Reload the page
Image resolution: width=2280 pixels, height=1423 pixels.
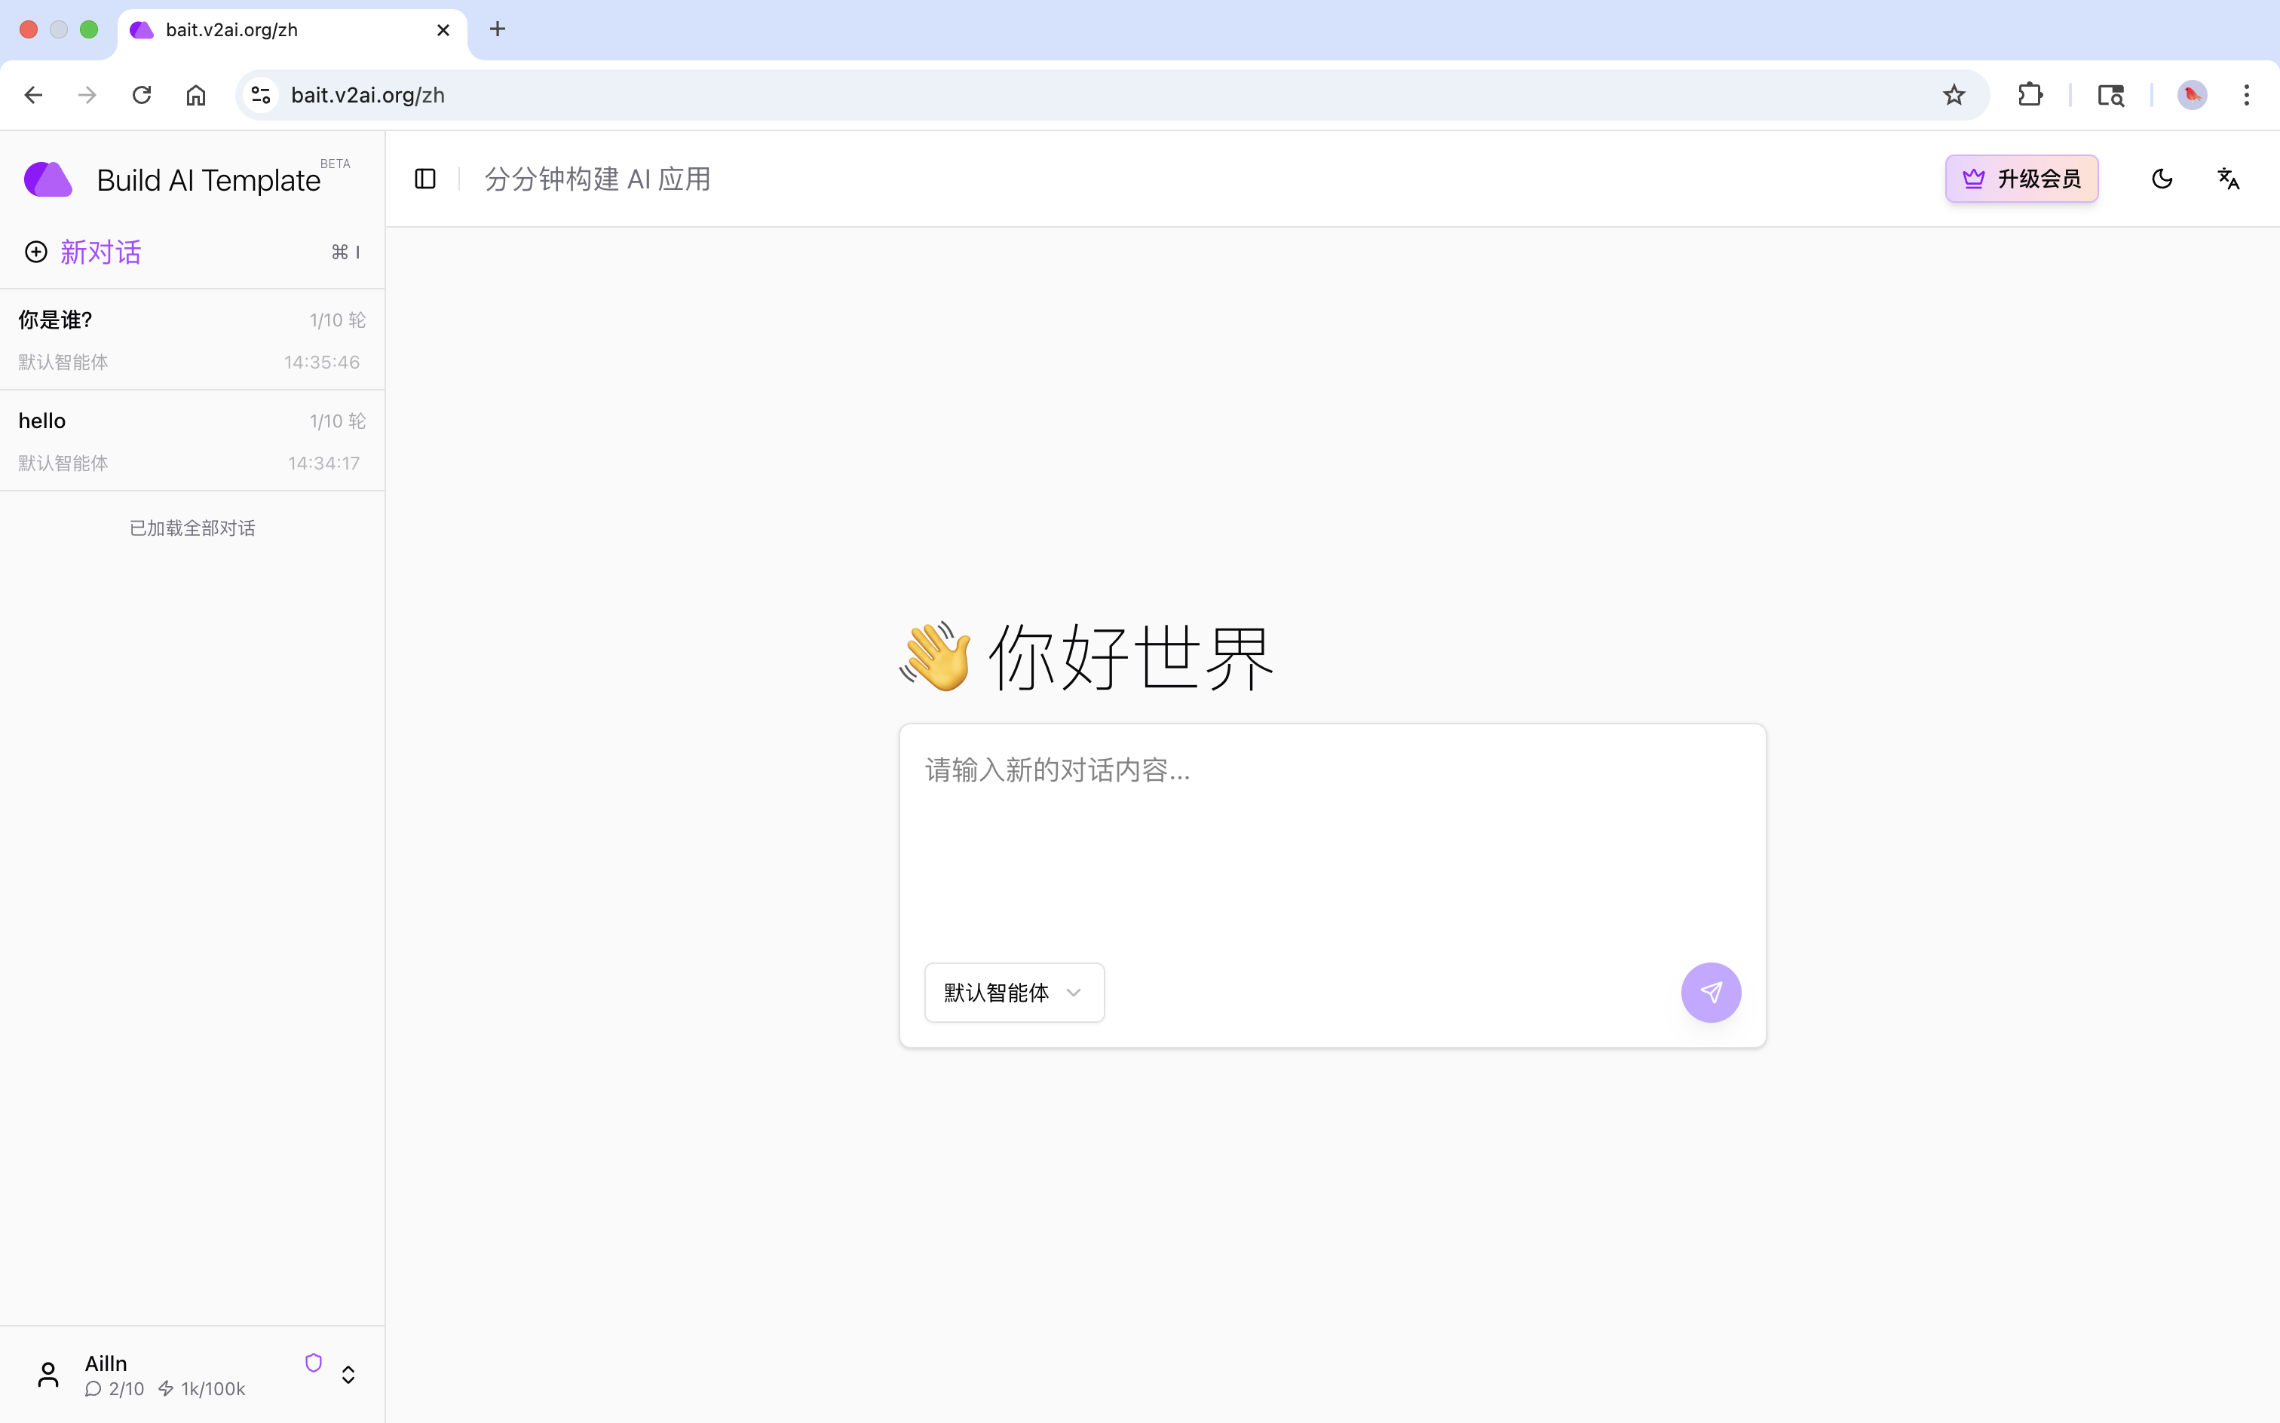(141, 95)
